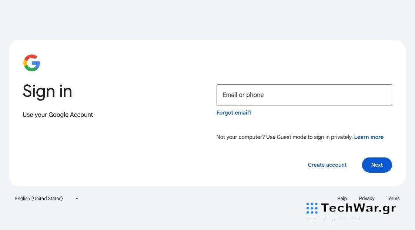Click the Google "G" logo
This screenshot has height=230, width=415.
(x=31, y=63)
